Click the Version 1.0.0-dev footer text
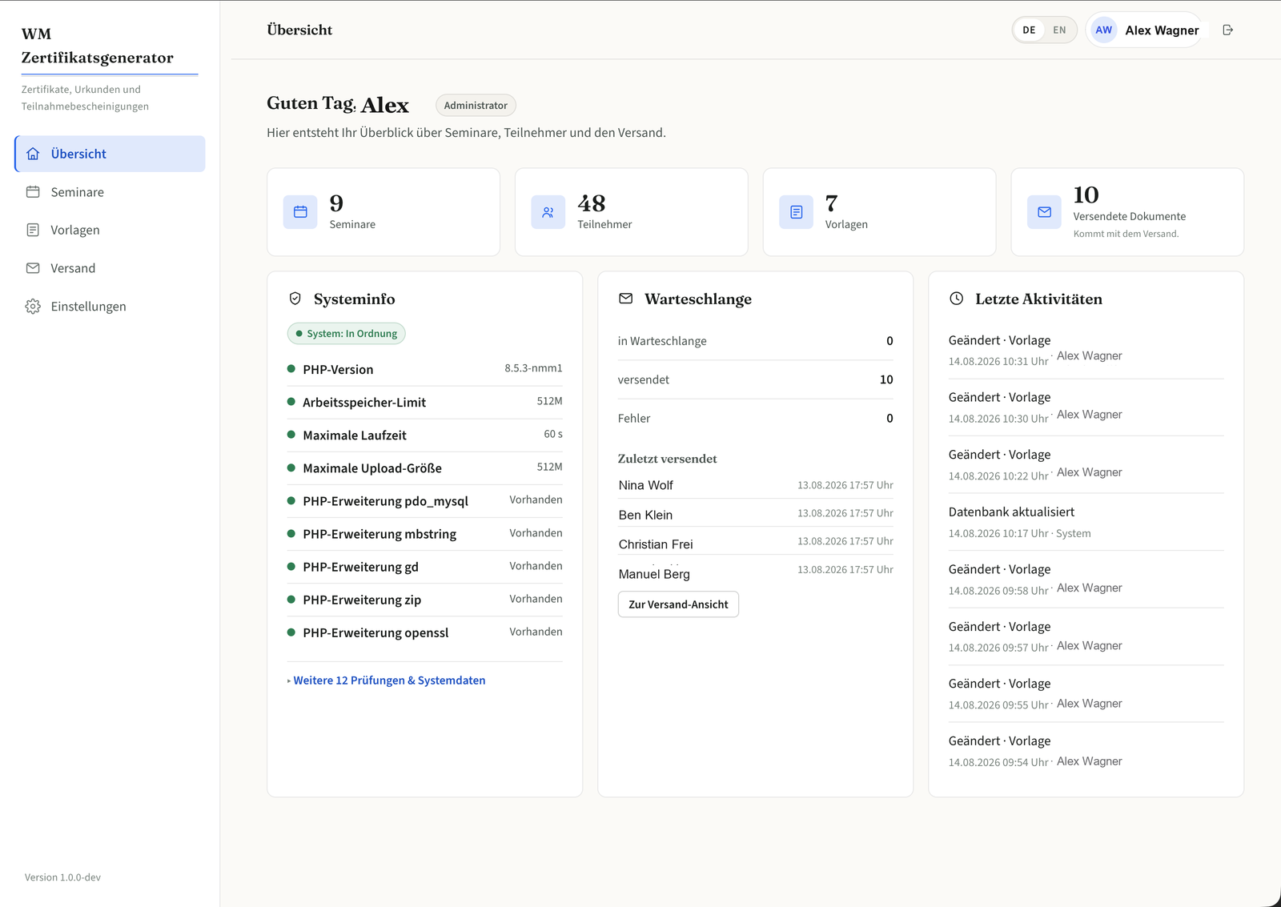The image size is (1281, 907). pos(62,877)
